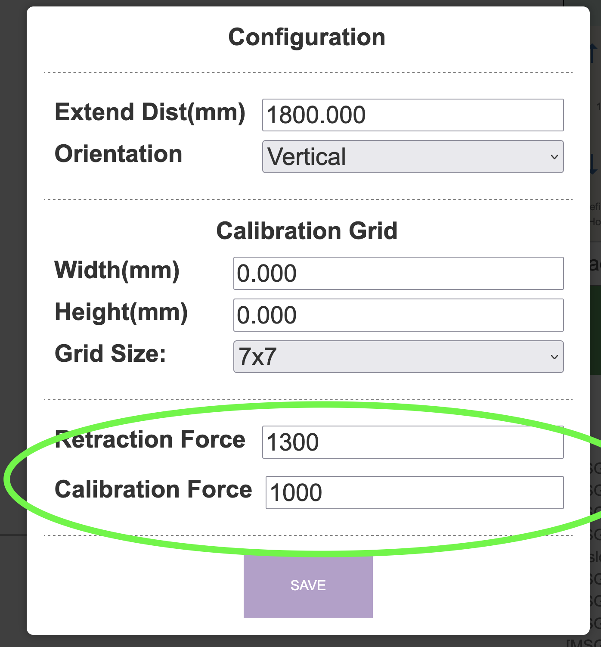The width and height of the screenshot is (601, 647).
Task: Open the Orientation dropdown set to Vertical
Action: (x=412, y=157)
